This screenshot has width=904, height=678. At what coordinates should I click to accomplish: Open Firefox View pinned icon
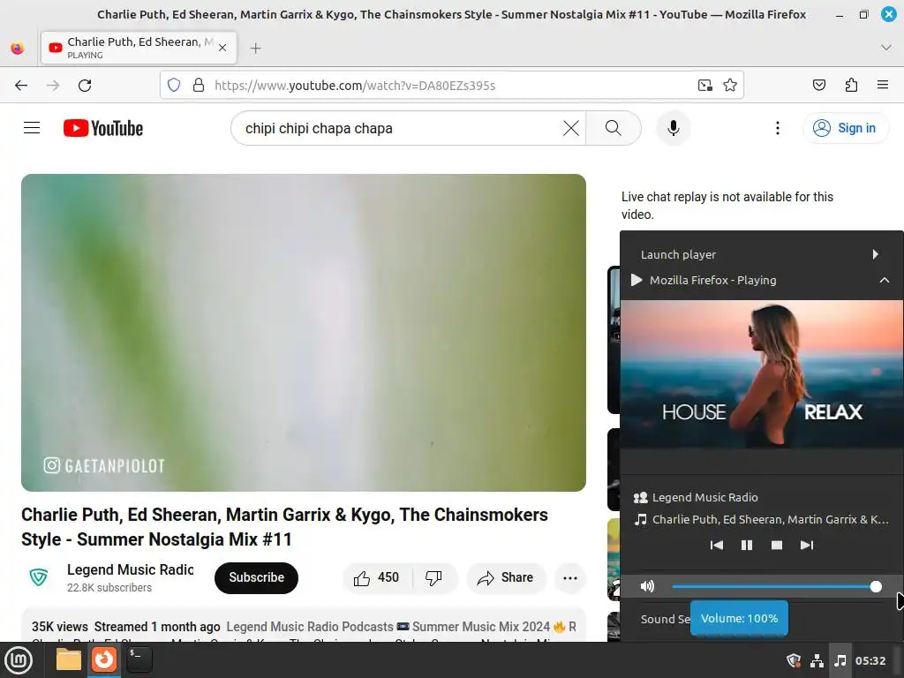click(18, 48)
